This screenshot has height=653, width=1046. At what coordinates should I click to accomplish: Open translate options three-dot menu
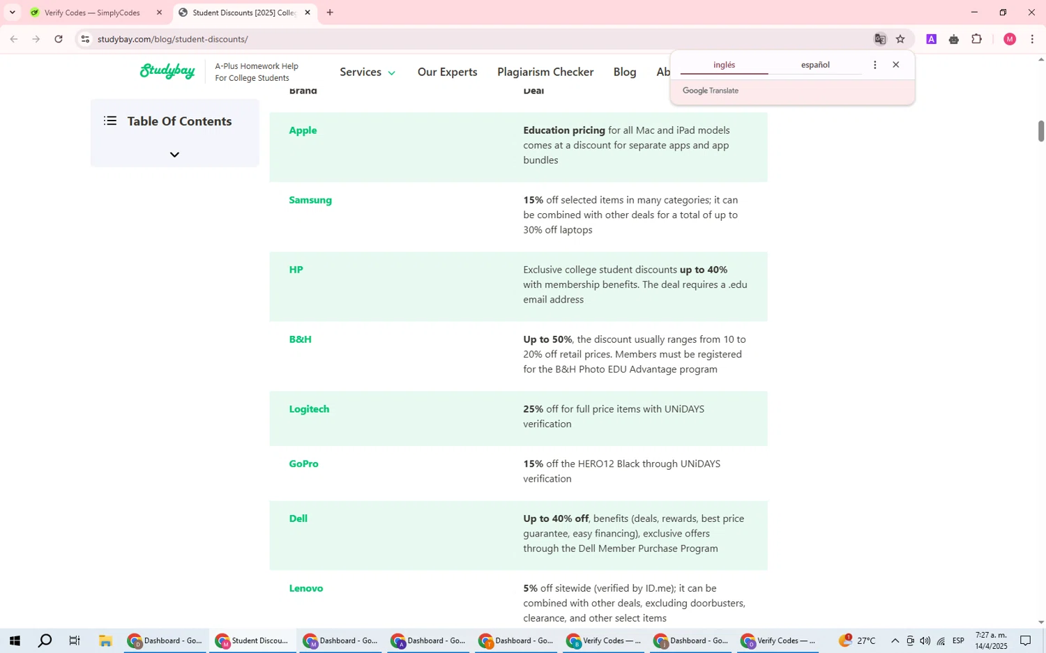pyautogui.click(x=874, y=65)
